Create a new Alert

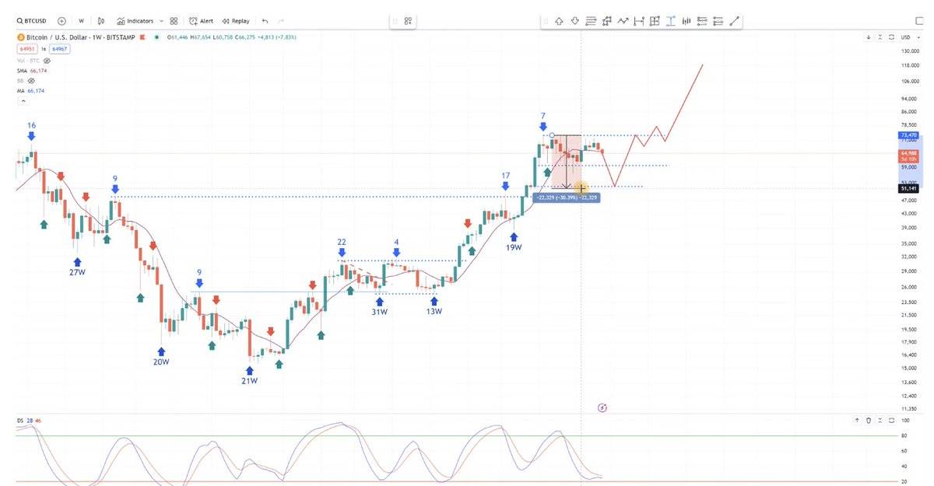pyautogui.click(x=201, y=21)
